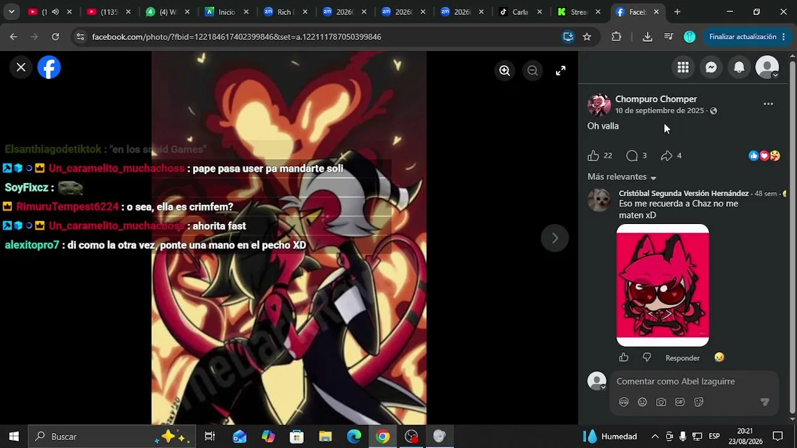Open the red chibi image in the comment

[663, 285]
